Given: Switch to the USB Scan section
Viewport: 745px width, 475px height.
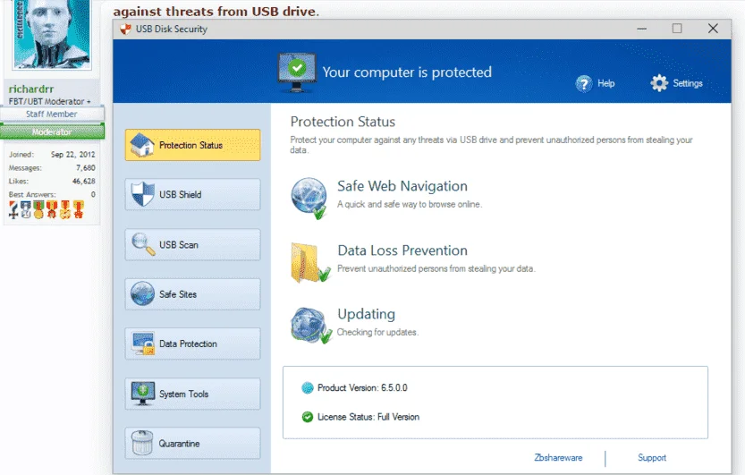Looking at the screenshot, I should coord(192,244).
